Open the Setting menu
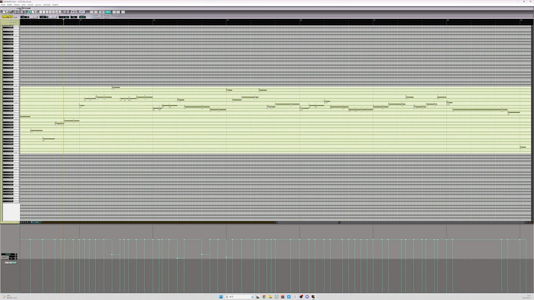Viewport: 534px width, 300px height. (x=47, y=5)
